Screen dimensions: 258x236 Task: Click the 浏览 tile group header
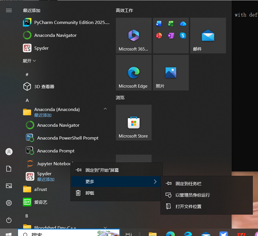120,98
